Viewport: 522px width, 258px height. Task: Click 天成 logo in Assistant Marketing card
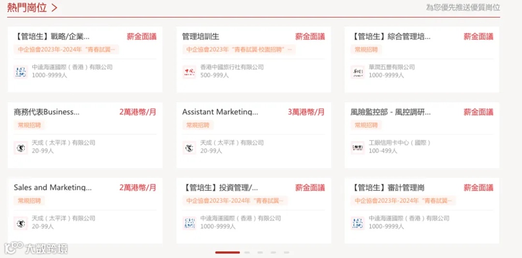click(x=189, y=147)
